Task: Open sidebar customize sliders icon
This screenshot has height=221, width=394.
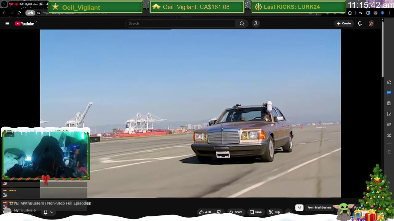Action: 389,152
